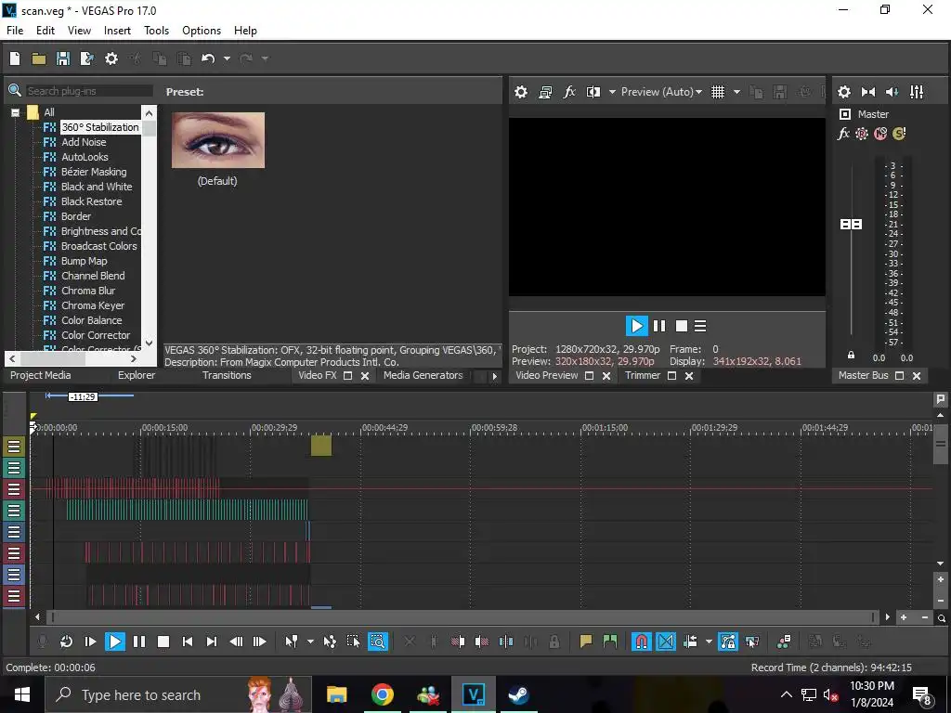
Task: Create a new project with toolbar icon
Action: point(15,58)
